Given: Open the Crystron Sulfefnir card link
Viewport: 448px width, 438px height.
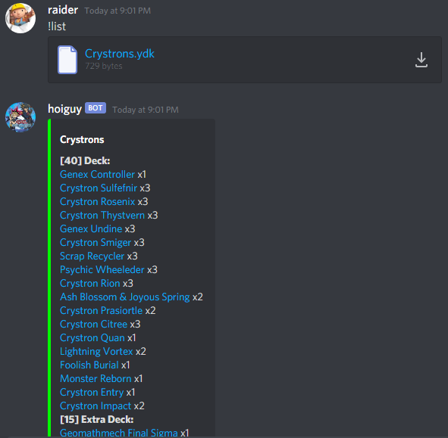Looking at the screenshot, I should click(x=99, y=188).
